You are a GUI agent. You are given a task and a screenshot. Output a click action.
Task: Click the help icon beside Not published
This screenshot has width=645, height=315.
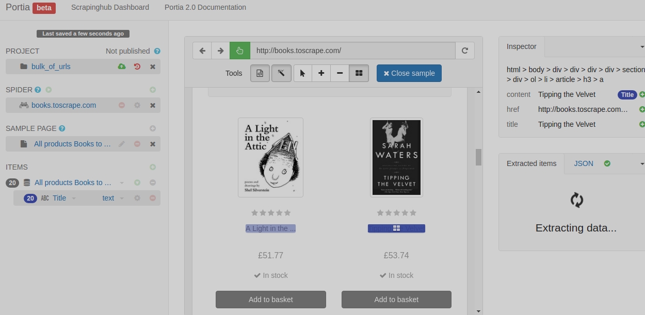pos(157,51)
